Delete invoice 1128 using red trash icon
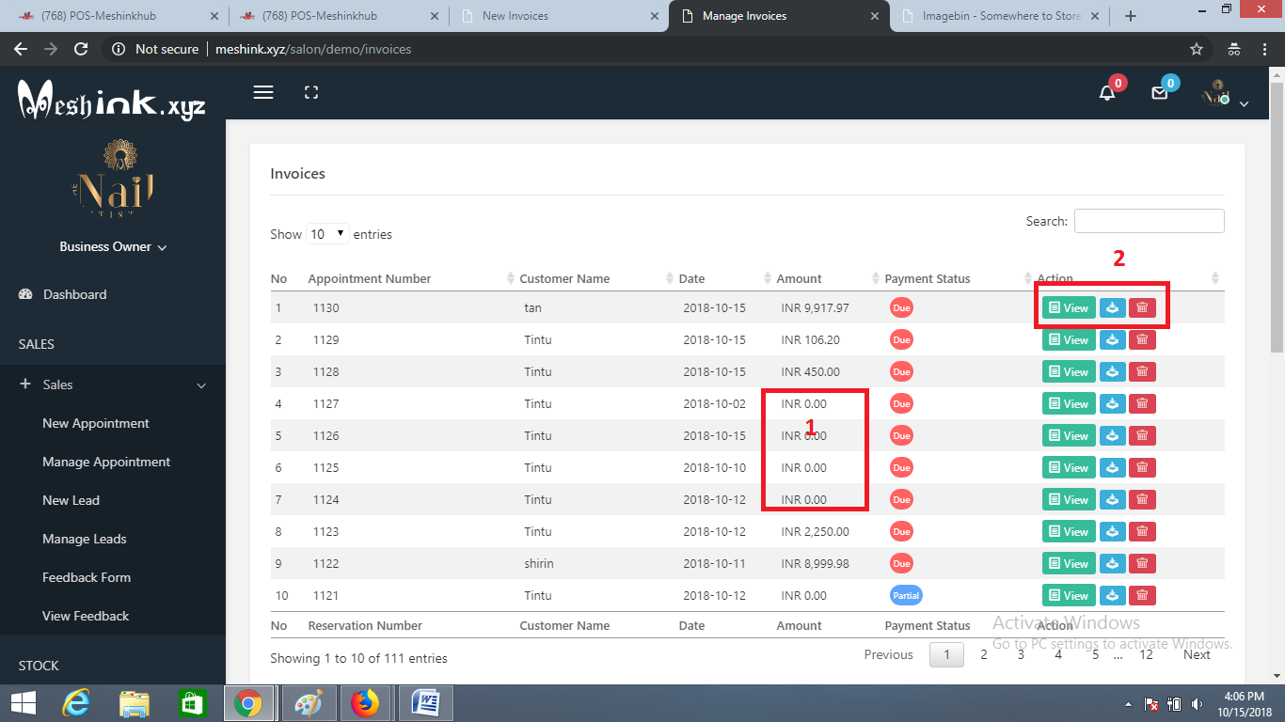Screen dimensions: 1285x722 (x=1142, y=372)
